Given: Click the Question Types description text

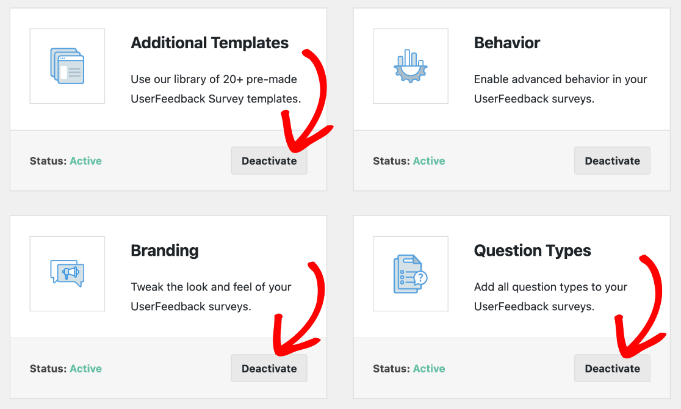Looking at the screenshot, I should click(550, 297).
